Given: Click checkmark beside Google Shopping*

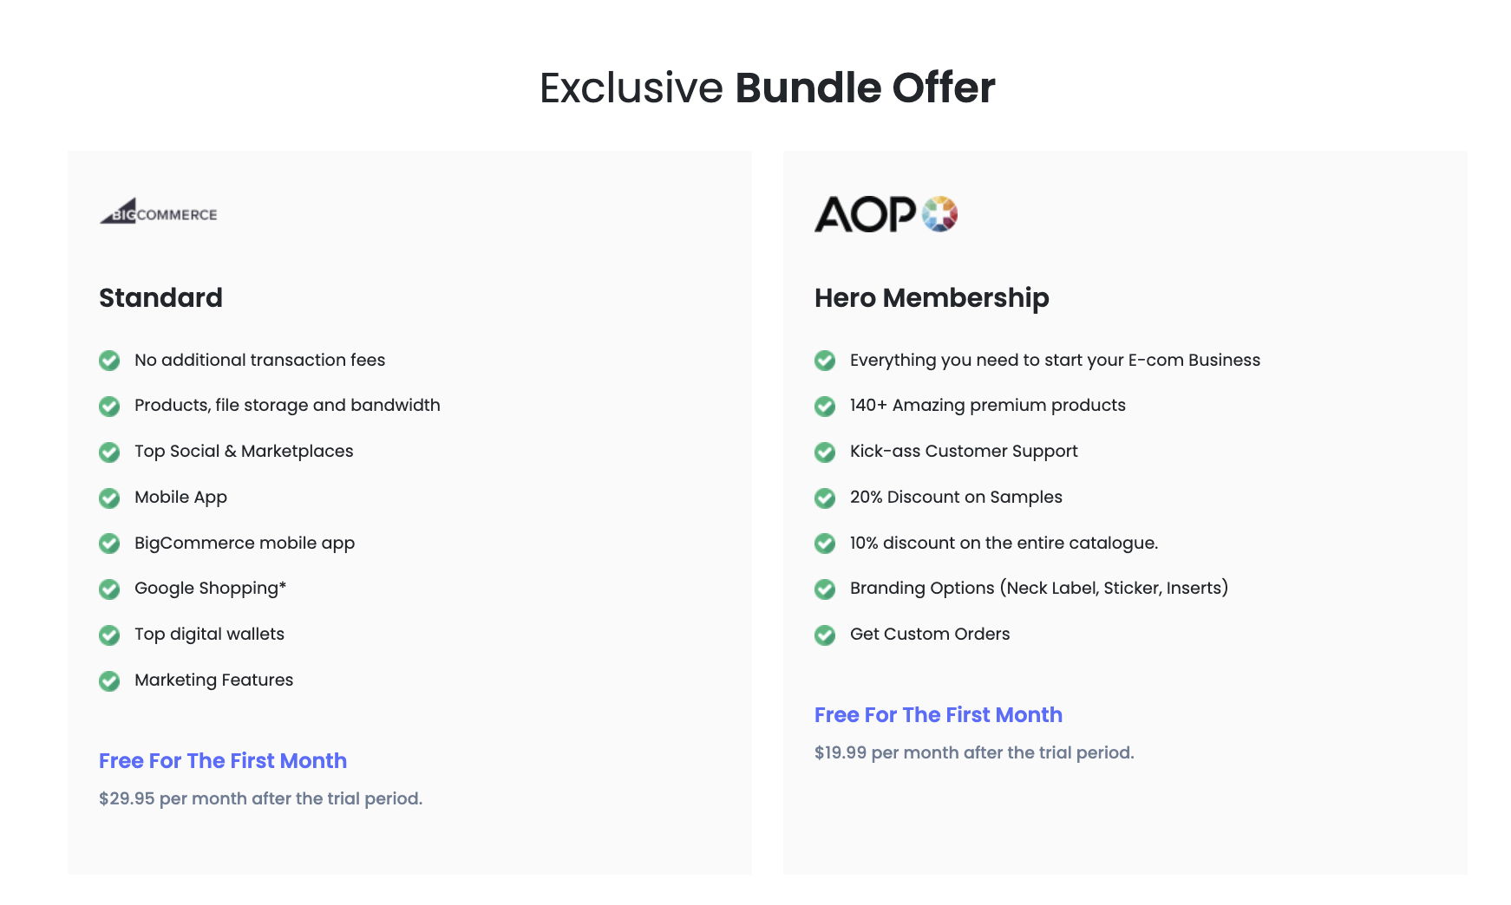Looking at the screenshot, I should [x=109, y=589].
